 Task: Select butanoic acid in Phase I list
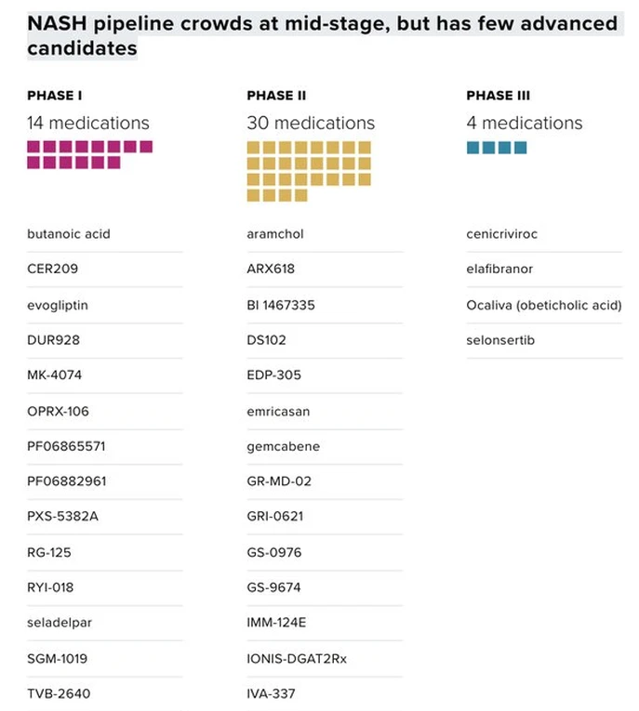tap(69, 234)
